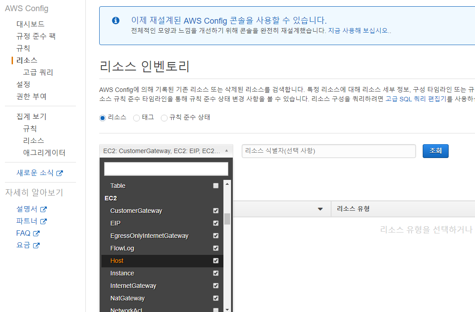Viewport: 475px width, 312px height.
Task: Select the CustomerGateway list item label
Action: [136, 211]
